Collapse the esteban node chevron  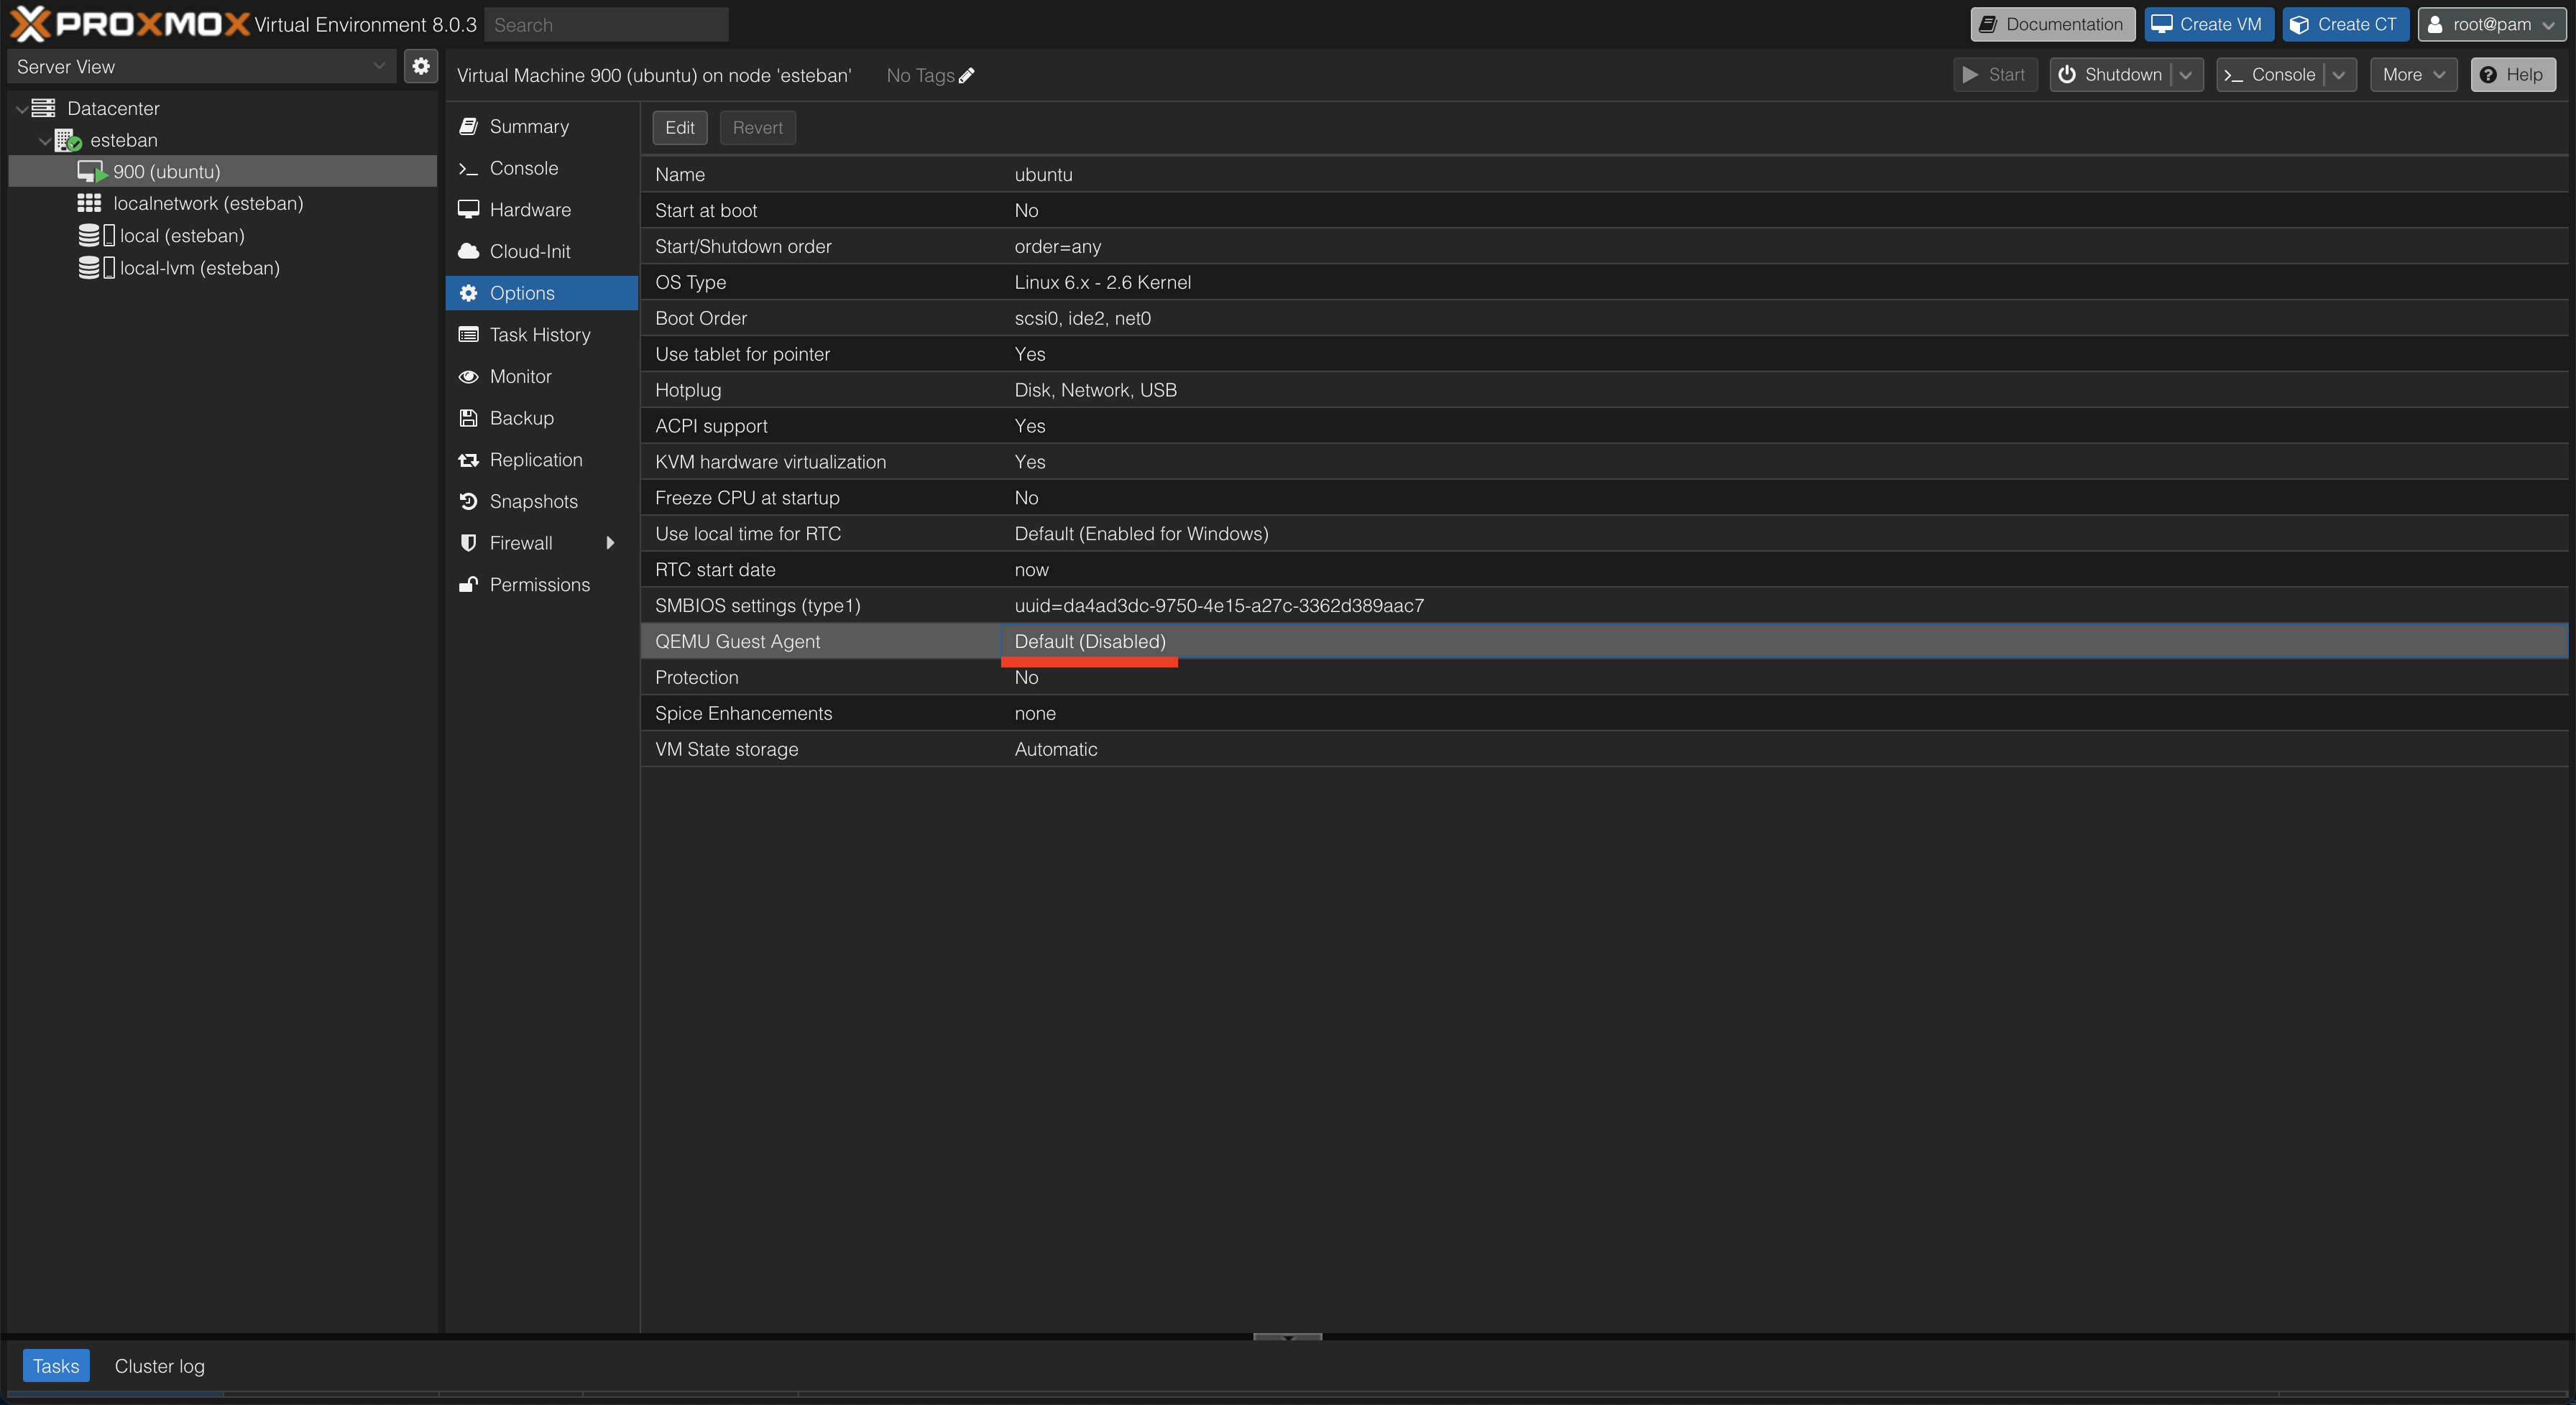[x=45, y=141]
